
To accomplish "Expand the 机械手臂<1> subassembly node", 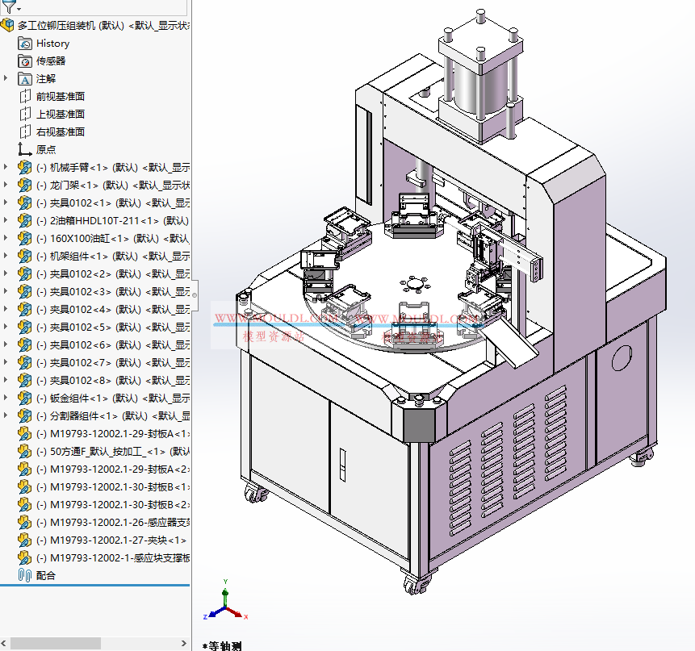I will coord(6,168).
